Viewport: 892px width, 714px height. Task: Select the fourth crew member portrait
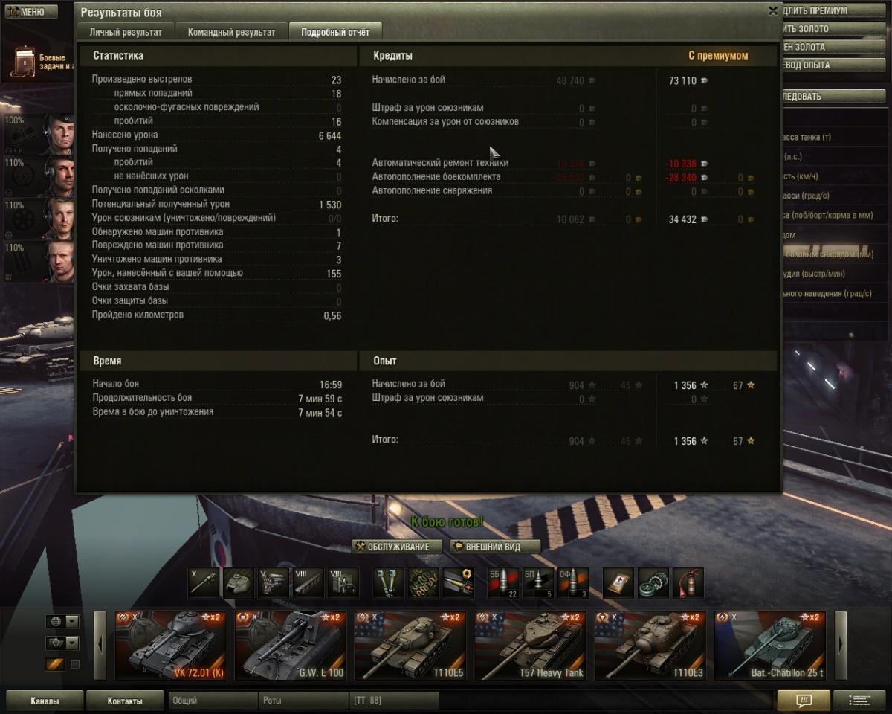click(39, 261)
